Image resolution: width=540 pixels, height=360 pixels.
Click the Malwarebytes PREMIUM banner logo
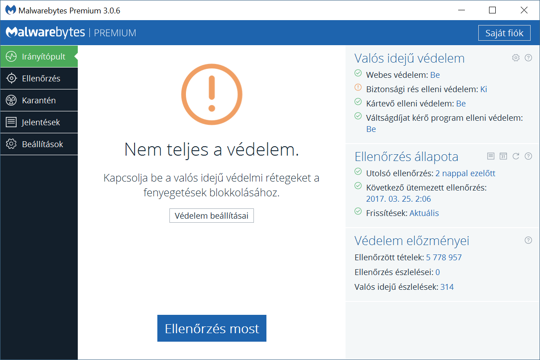click(x=71, y=33)
